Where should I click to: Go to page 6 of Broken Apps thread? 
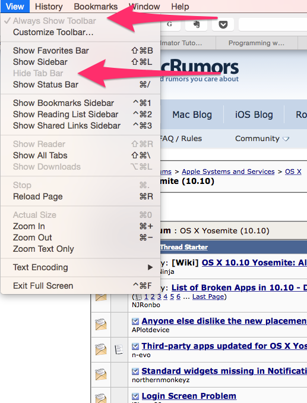pyautogui.click(x=178, y=297)
